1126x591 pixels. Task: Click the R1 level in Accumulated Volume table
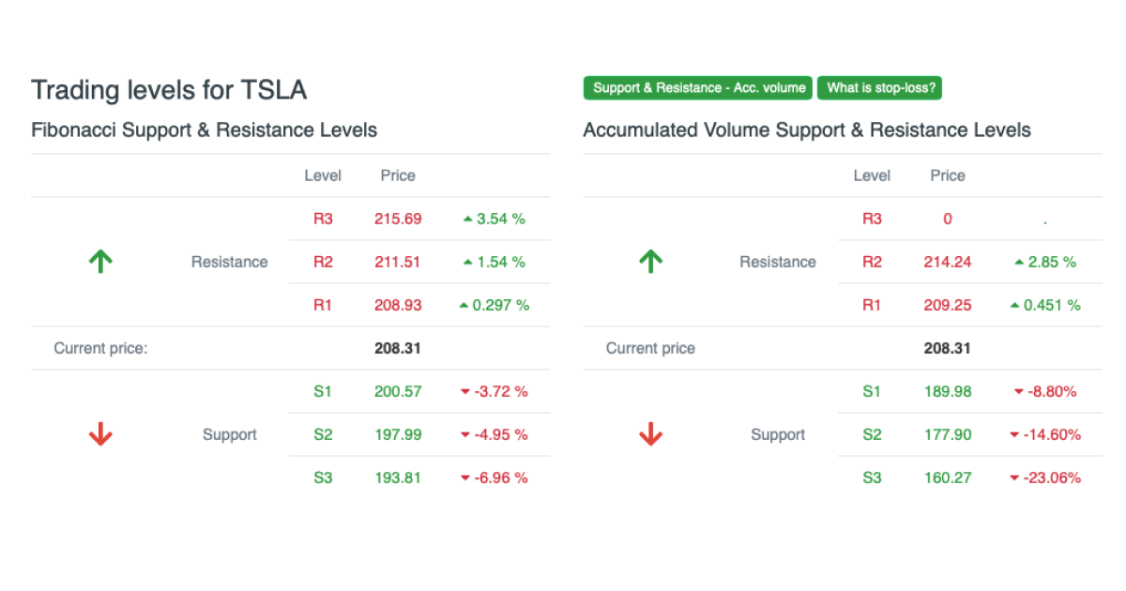pyautogui.click(x=872, y=305)
